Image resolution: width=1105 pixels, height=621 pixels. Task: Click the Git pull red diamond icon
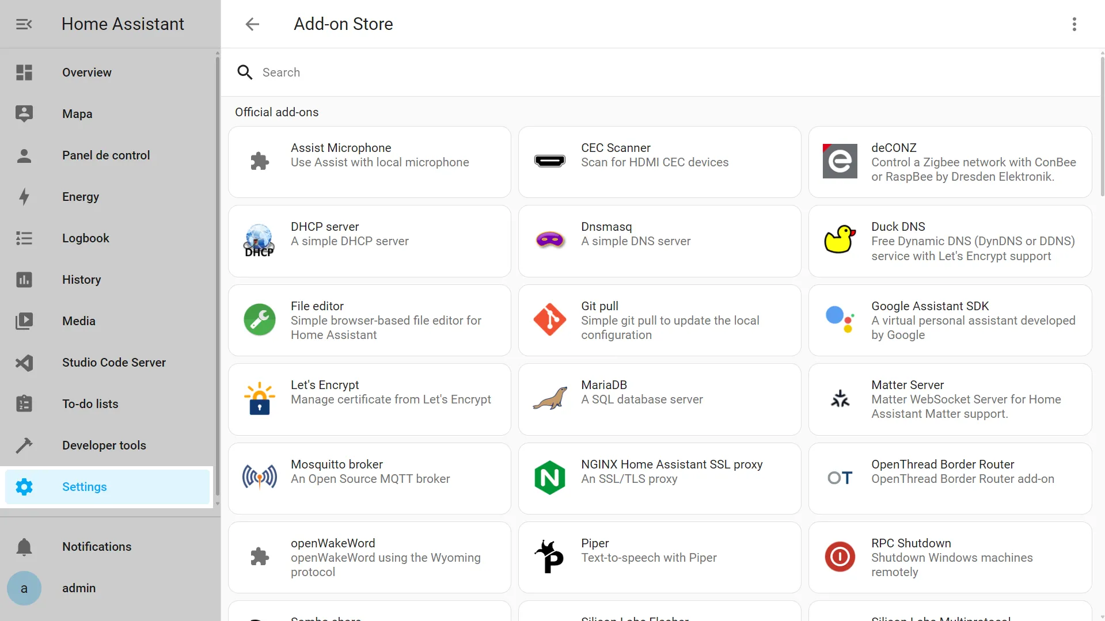point(550,319)
